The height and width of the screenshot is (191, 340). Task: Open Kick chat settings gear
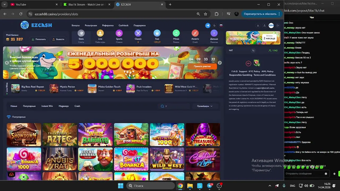coord(334,174)
